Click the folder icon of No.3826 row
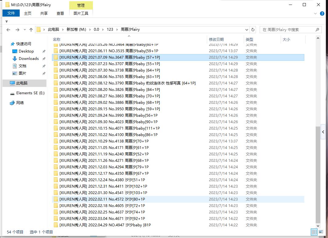 coord(56,90)
